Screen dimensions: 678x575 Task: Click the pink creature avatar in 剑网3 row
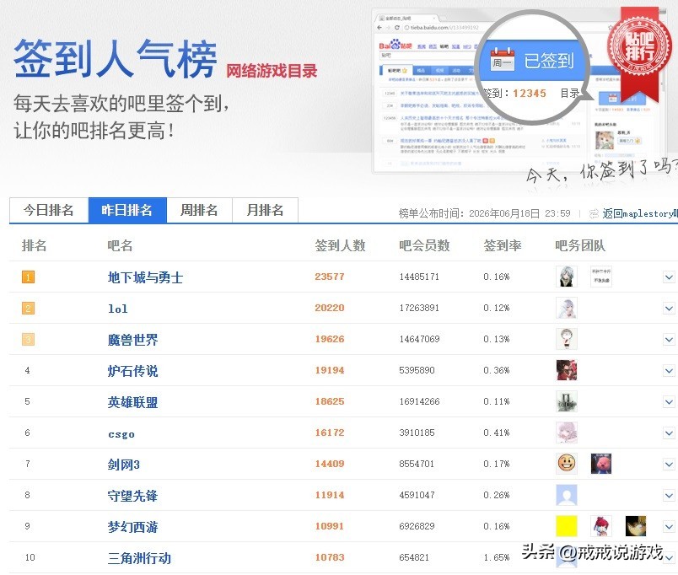click(601, 464)
